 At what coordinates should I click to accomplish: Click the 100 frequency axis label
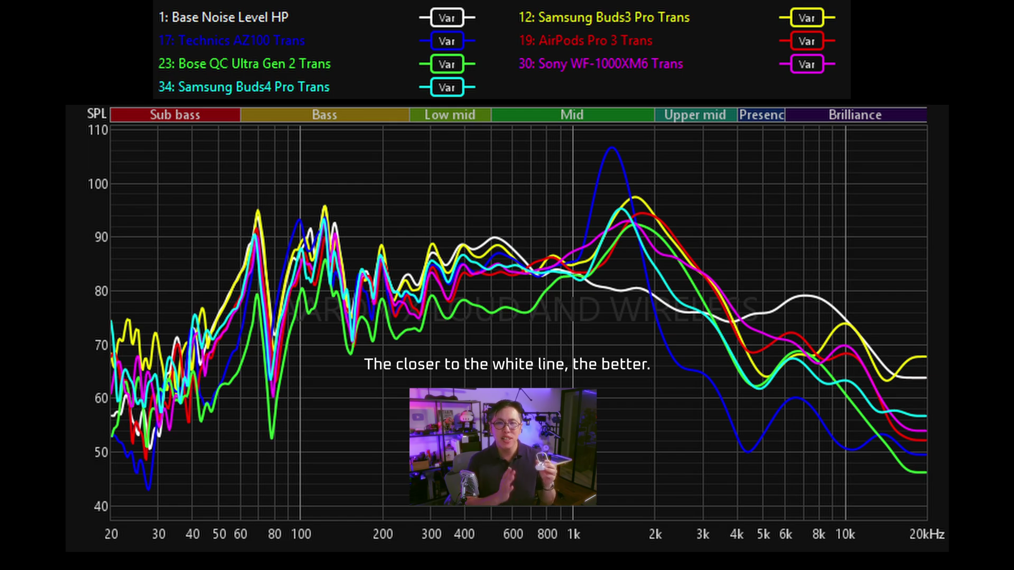(x=301, y=535)
